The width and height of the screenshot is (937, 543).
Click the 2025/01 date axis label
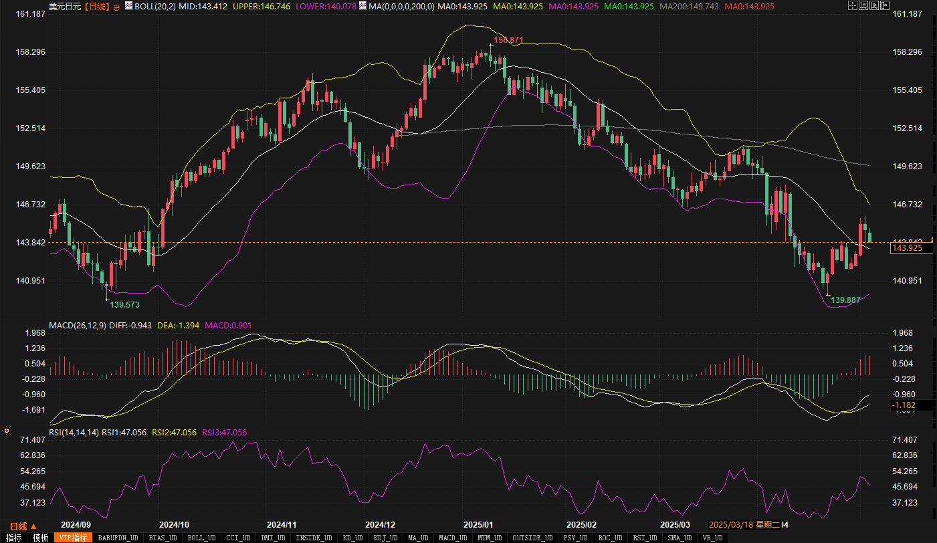[x=479, y=525]
